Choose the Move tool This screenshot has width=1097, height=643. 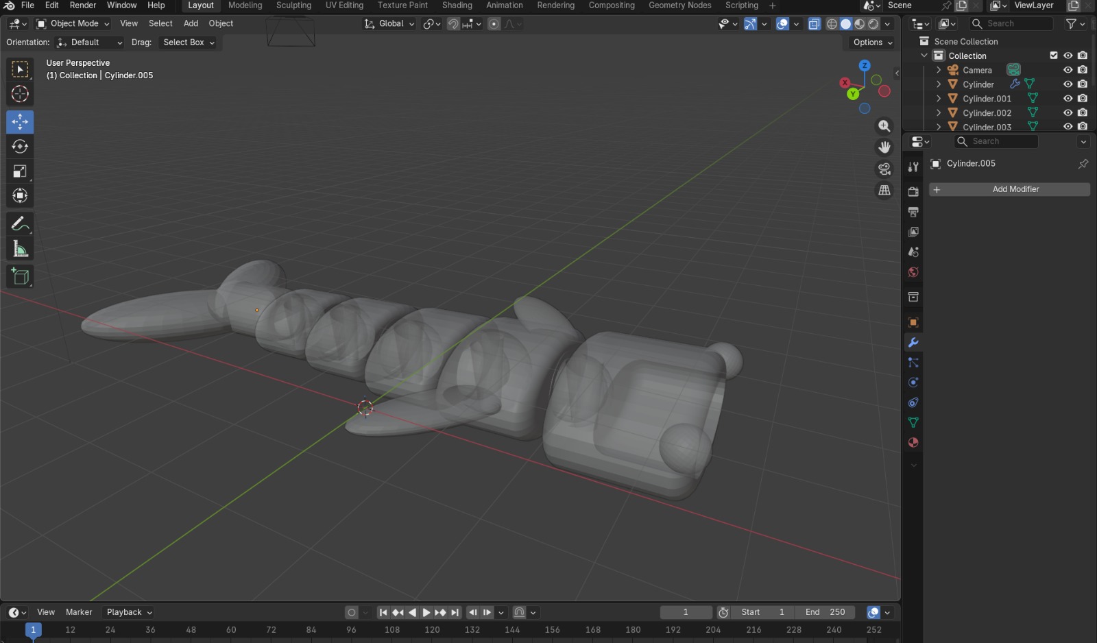tap(20, 122)
